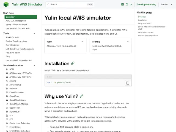This screenshot has height=132, width=176.
Task: Click the ECR service icon
Action: 7,116
